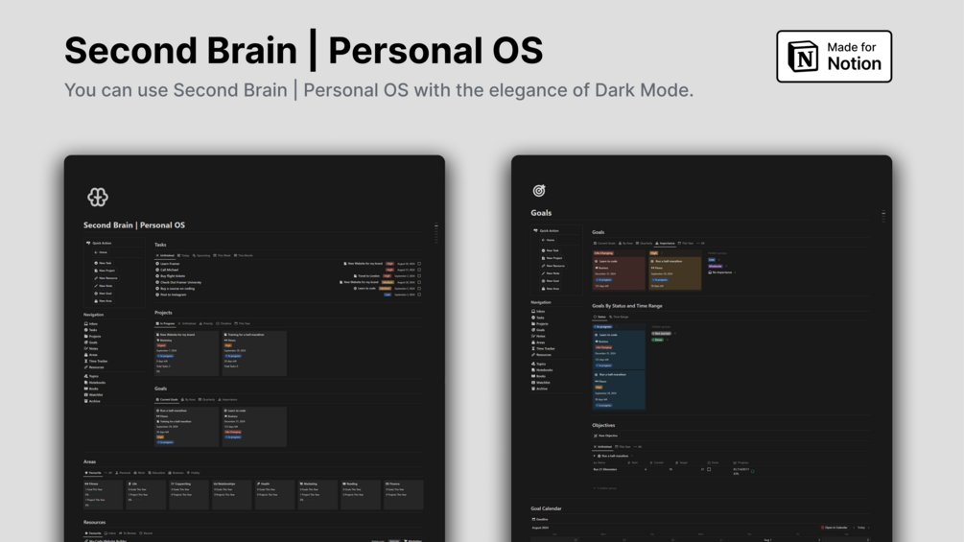Click Inbox icon in Goals page navigation
Viewport: 964px width, 542px height.
(x=533, y=311)
